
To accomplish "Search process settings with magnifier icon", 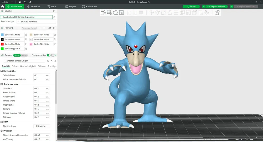I will 55,61.
